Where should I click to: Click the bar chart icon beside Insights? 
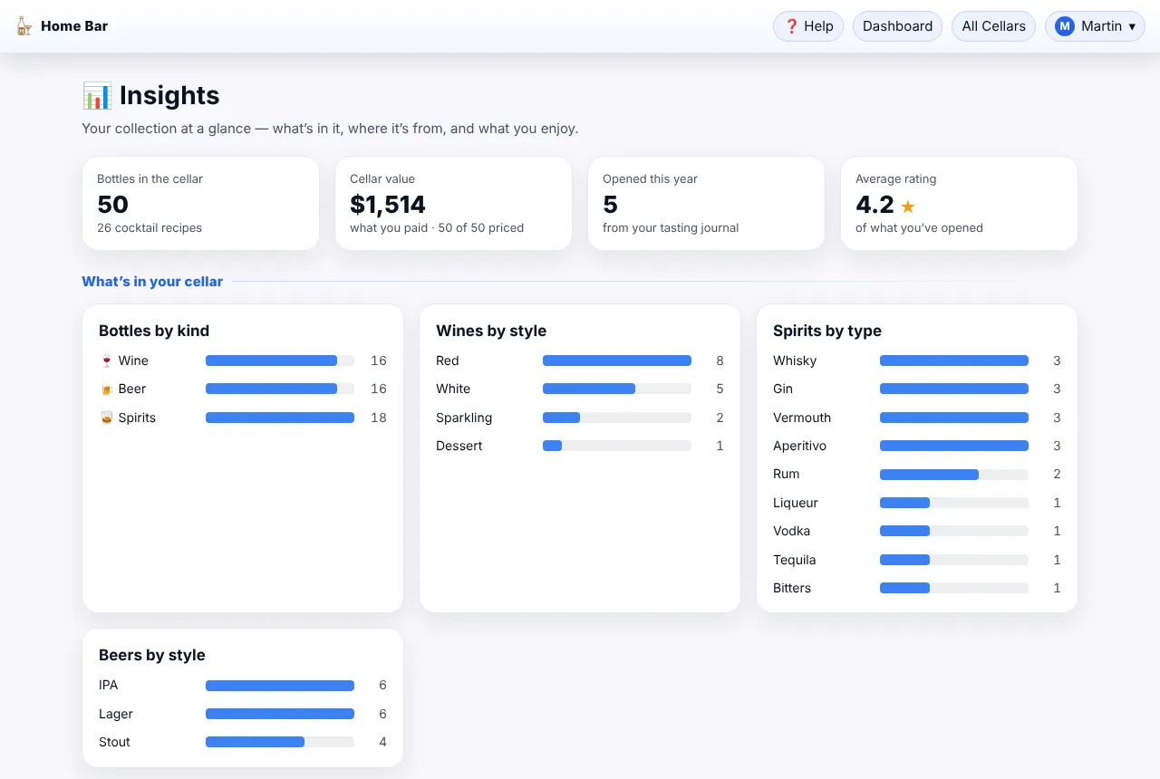pyautogui.click(x=97, y=95)
